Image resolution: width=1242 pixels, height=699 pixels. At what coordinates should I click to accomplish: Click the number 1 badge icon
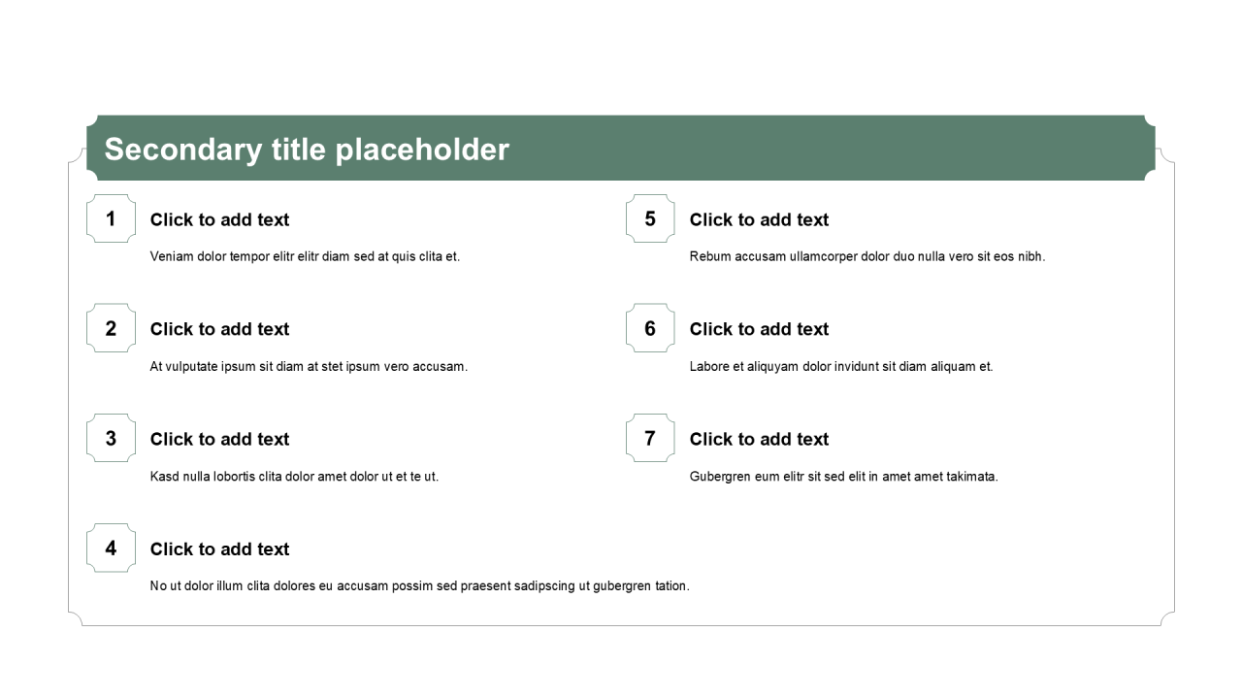(111, 219)
